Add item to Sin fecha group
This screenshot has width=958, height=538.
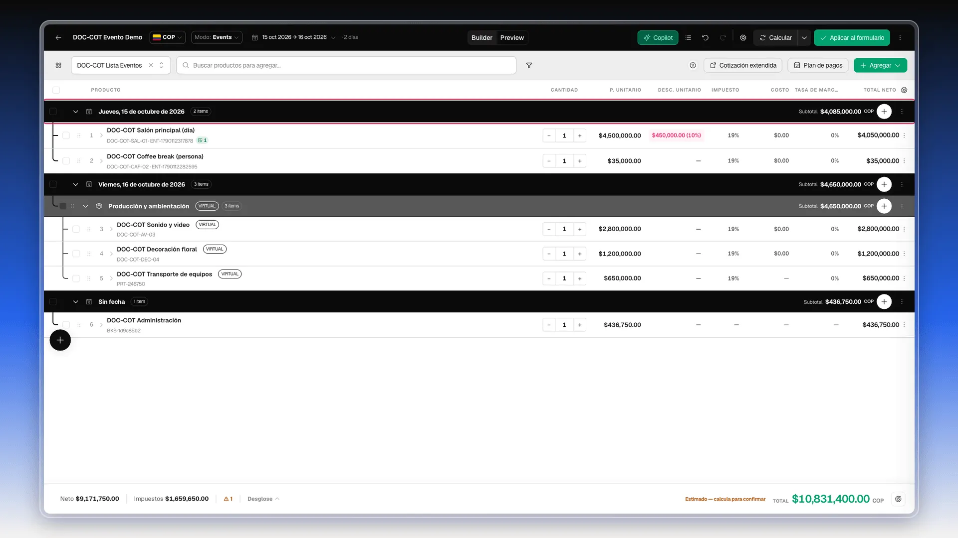(x=884, y=302)
